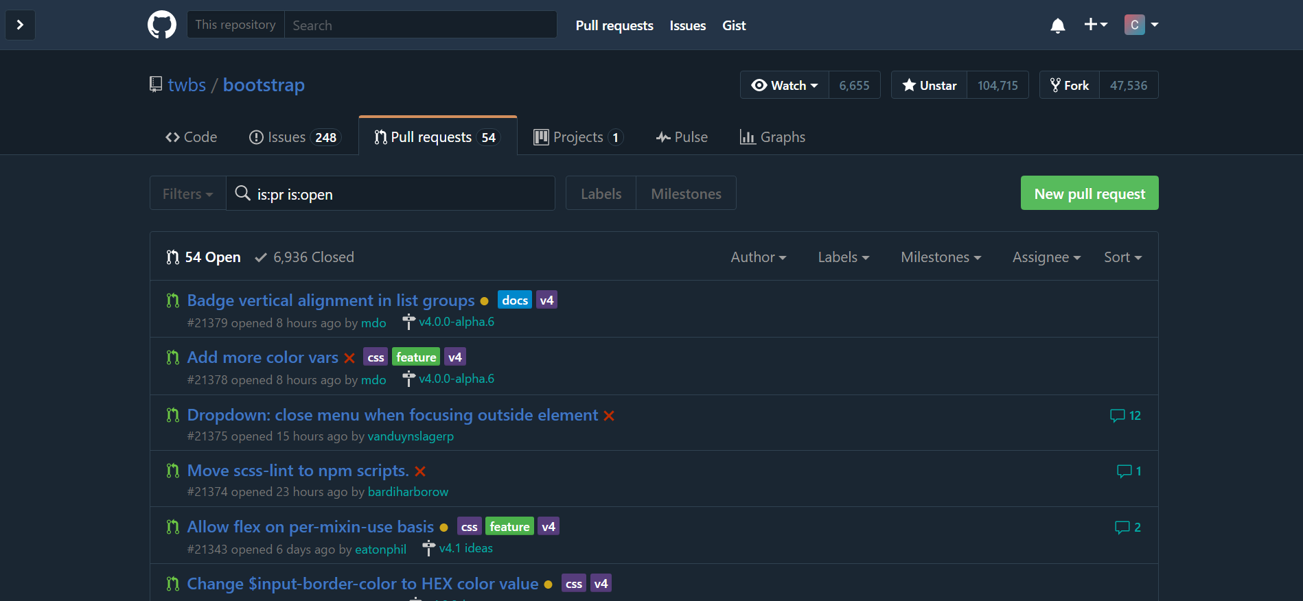
Task: Click the PR icon for Dropdown close menu
Action: (x=172, y=415)
